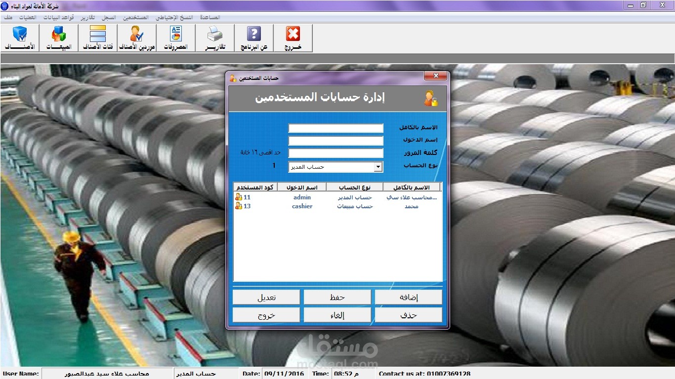Close the حسابات المستخدمين dialog
The width and height of the screenshot is (675, 379).
[x=436, y=76]
